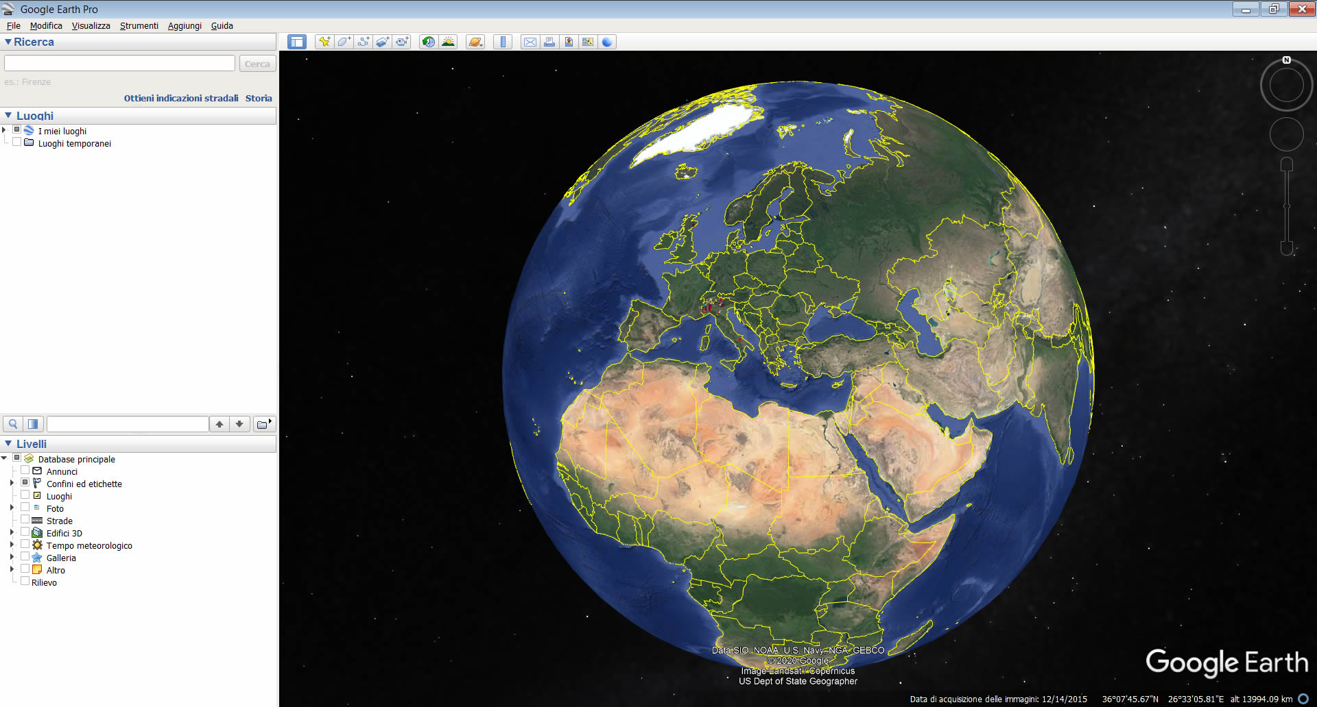Expand the Confini ed etichette node
The height and width of the screenshot is (707, 1317).
click(x=12, y=483)
